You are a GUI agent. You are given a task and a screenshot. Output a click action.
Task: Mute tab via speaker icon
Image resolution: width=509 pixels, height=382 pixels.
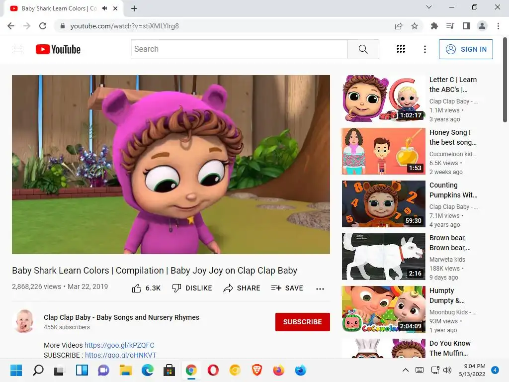pos(104,8)
